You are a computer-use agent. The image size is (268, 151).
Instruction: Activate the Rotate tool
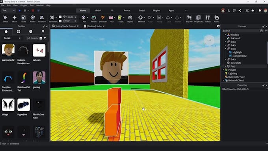click(x=32, y=19)
